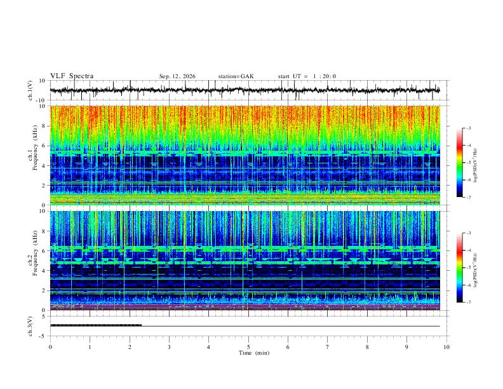
Task: Click the ch.2 spectrogram panel
Action: point(245,261)
